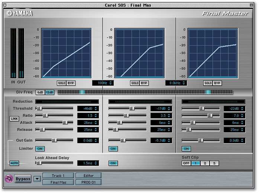
Task: Click the 8.0kHz crossover frequency stepper
Action: pyautogui.click(x=184, y=83)
